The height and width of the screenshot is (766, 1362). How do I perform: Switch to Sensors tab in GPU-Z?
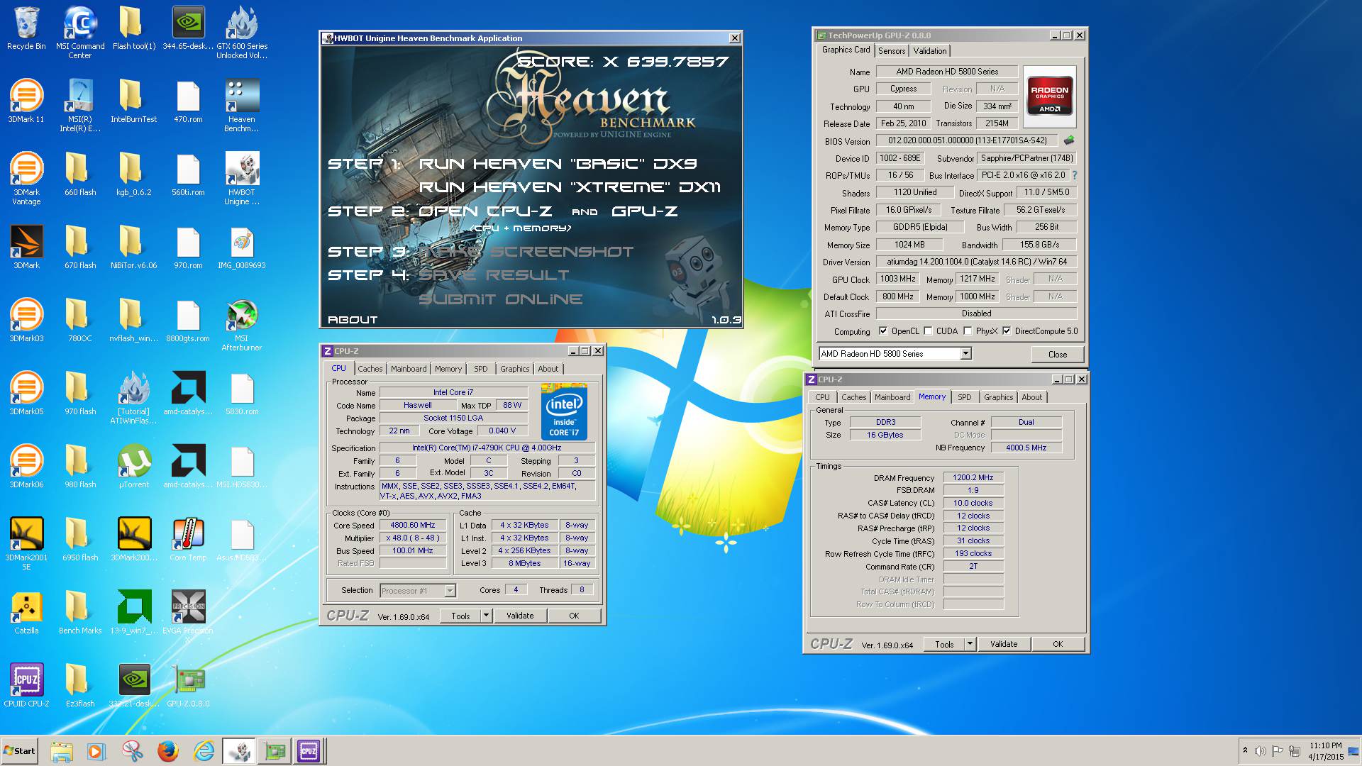point(892,51)
